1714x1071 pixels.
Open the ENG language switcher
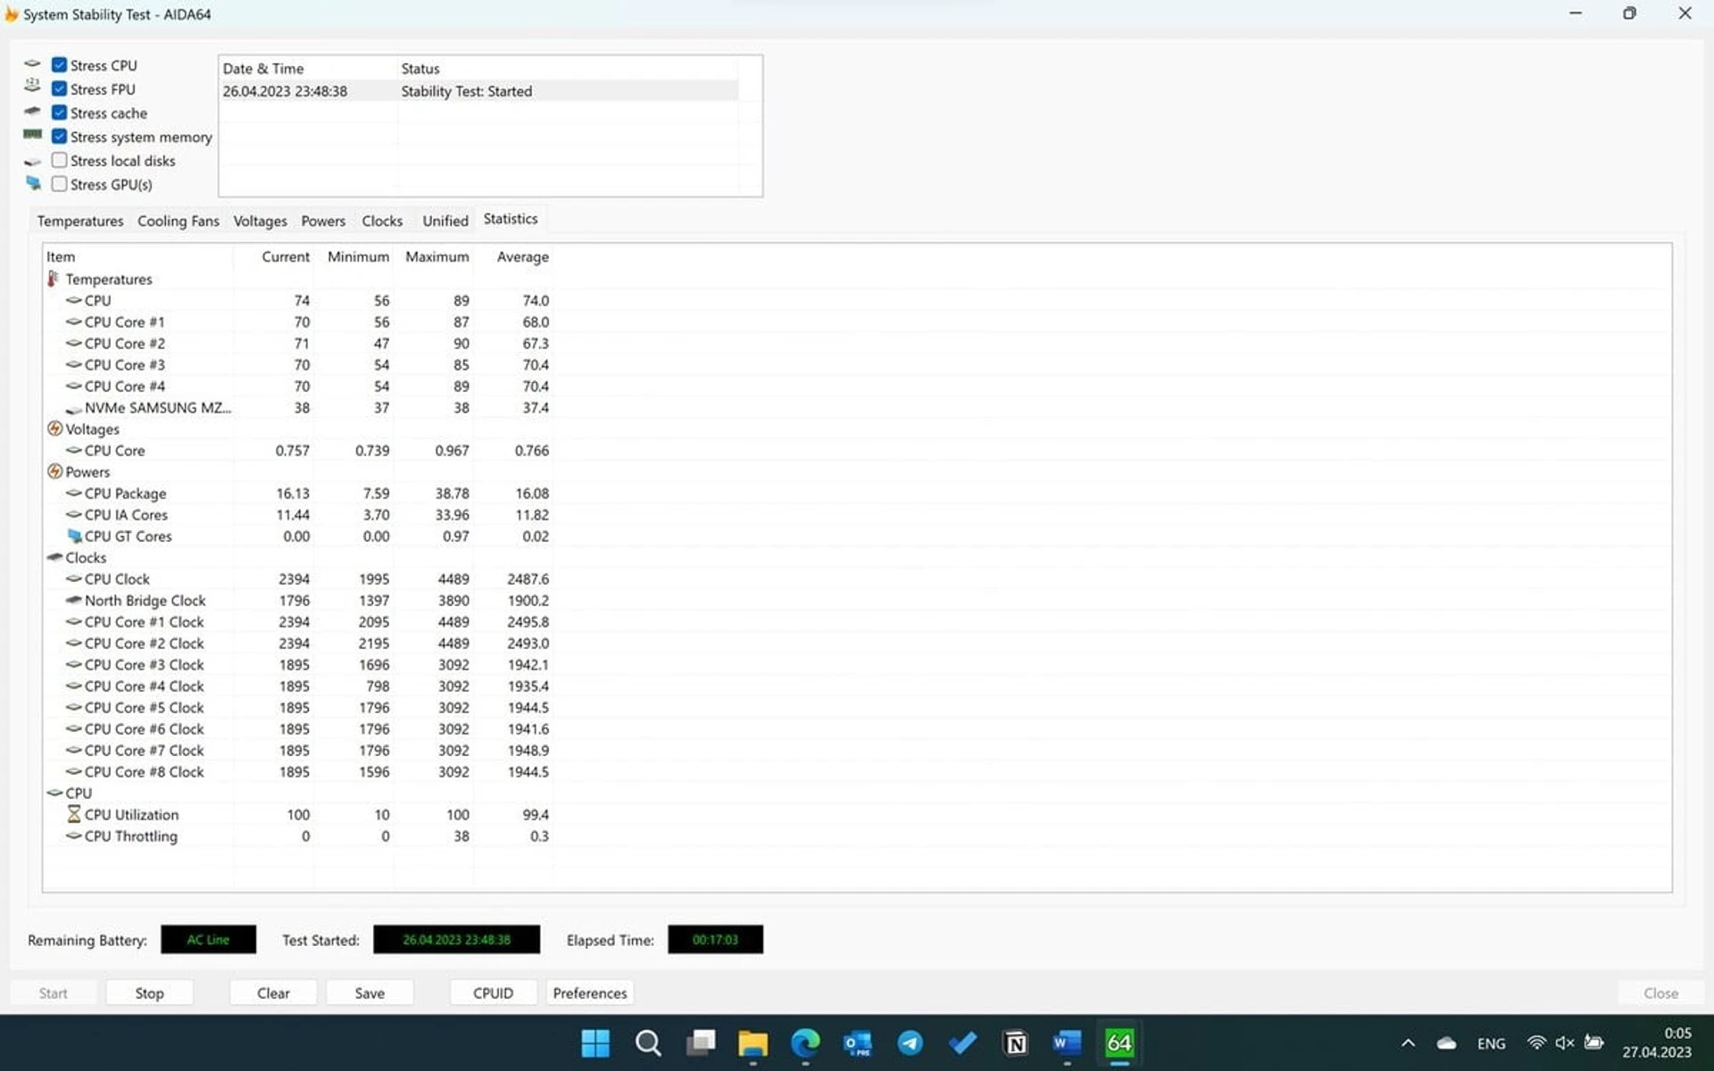1491,1043
